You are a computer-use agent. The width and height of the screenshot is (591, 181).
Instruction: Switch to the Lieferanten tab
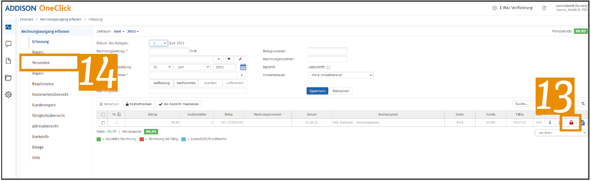(235, 83)
